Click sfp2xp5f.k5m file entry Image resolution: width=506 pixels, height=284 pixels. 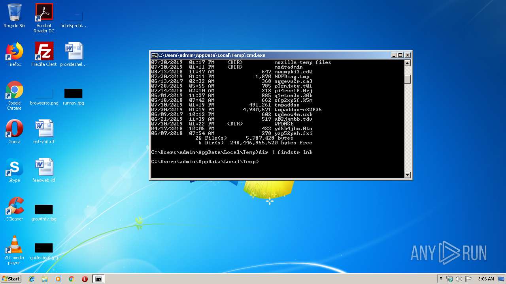293,100
